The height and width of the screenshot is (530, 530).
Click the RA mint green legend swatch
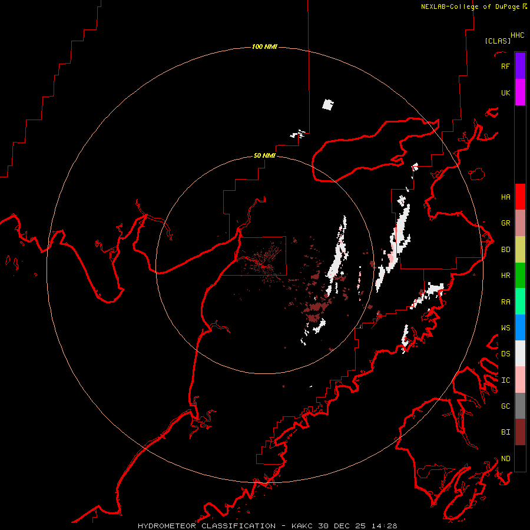(x=520, y=302)
